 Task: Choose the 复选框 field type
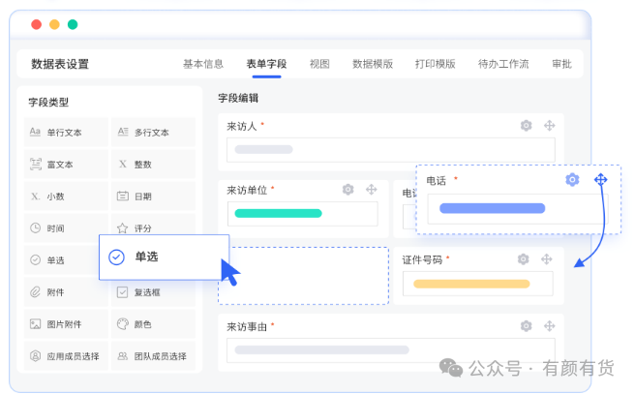coord(153,292)
